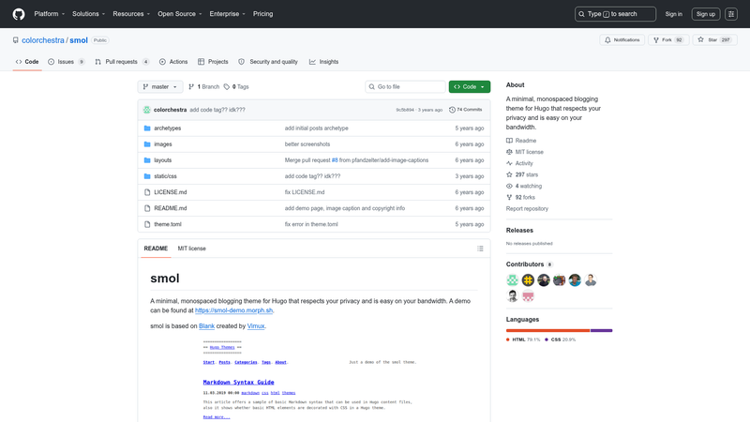Image resolution: width=750 pixels, height=422 pixels.
Task: Open the Actions tab
Action: click(x=173, y=62)
